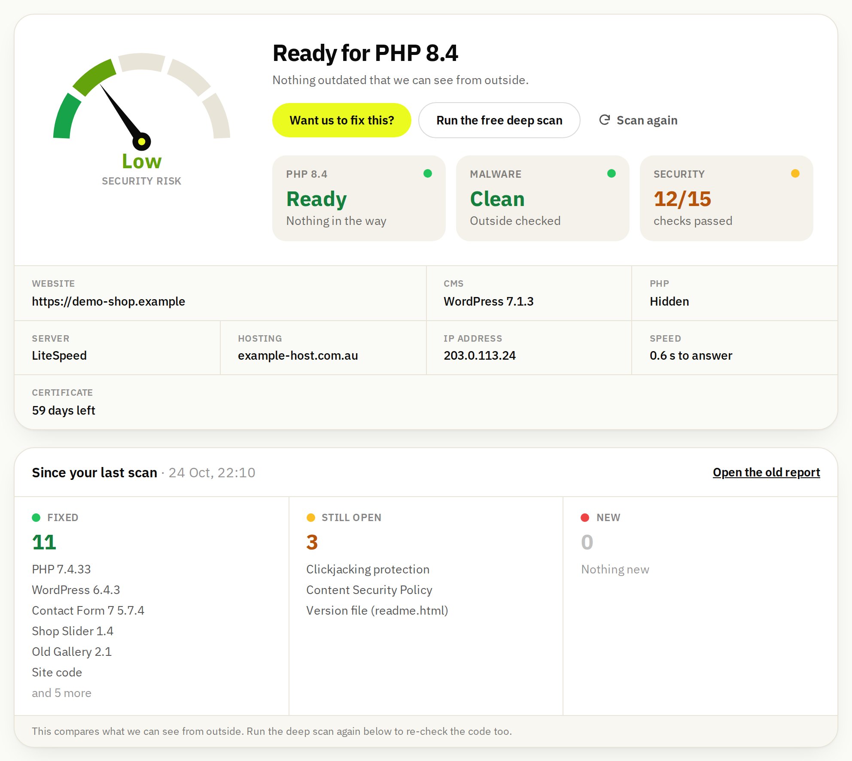Click fixed item PHP 7.4.33

coord(61,569)
